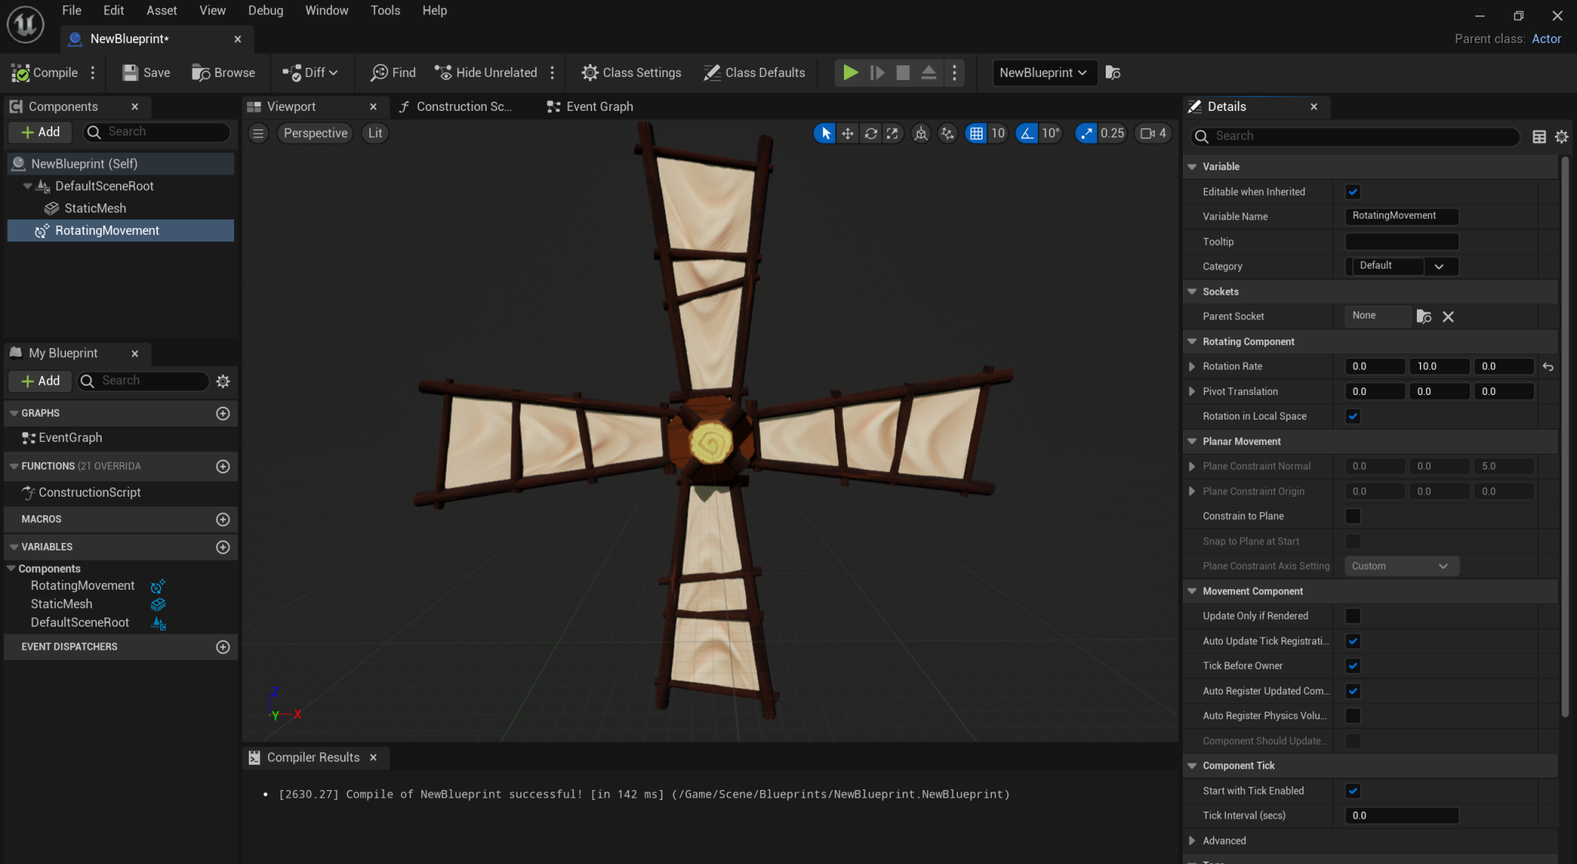This screenshot has width=1577, height=864.
Task: Click the Tick Interval input field
Action: (x=1401, y=815)
